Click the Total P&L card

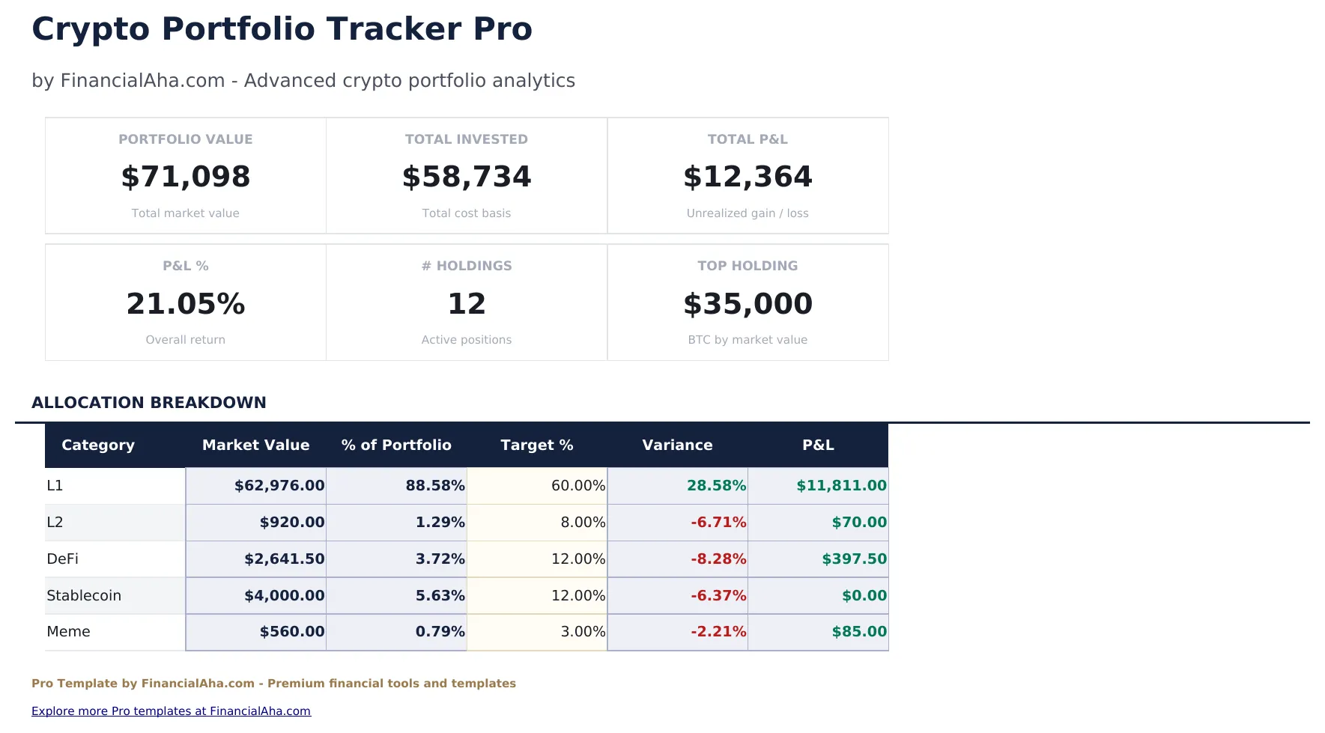[x=748, y=175]
